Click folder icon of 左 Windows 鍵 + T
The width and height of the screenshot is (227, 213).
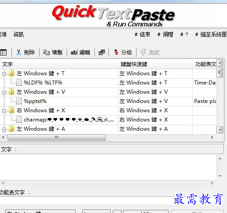[11, 73]
